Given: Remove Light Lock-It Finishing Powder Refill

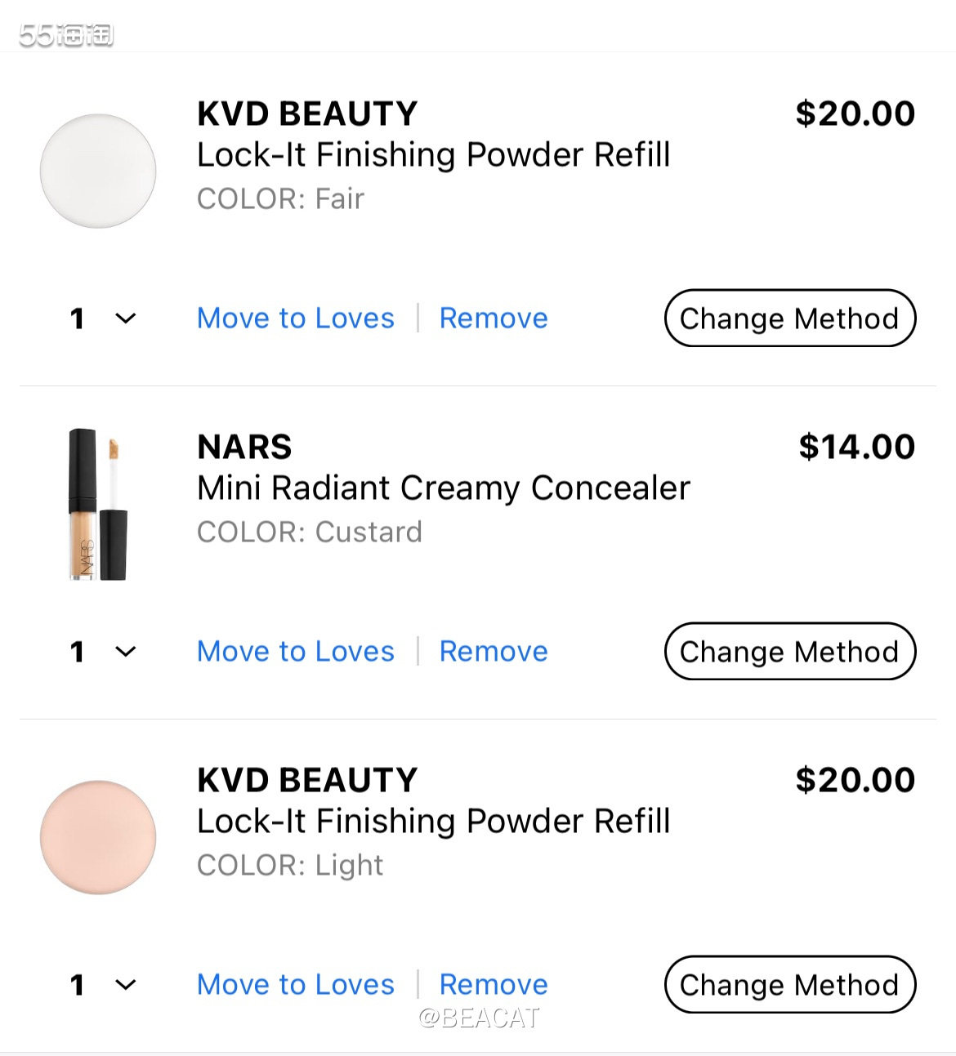Looking at the screenshot, I should 494,985.
